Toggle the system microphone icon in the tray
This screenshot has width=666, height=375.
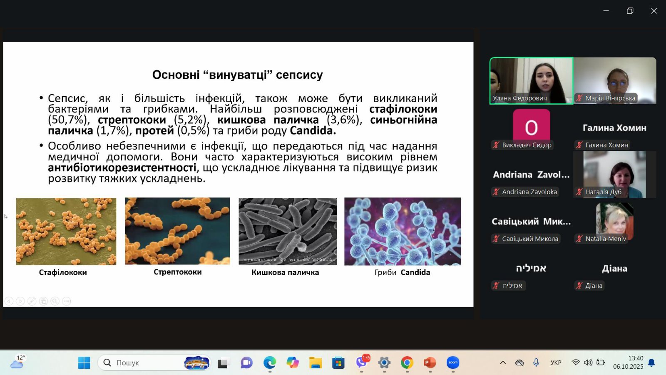pyautogui.click(x=536, y=362)
